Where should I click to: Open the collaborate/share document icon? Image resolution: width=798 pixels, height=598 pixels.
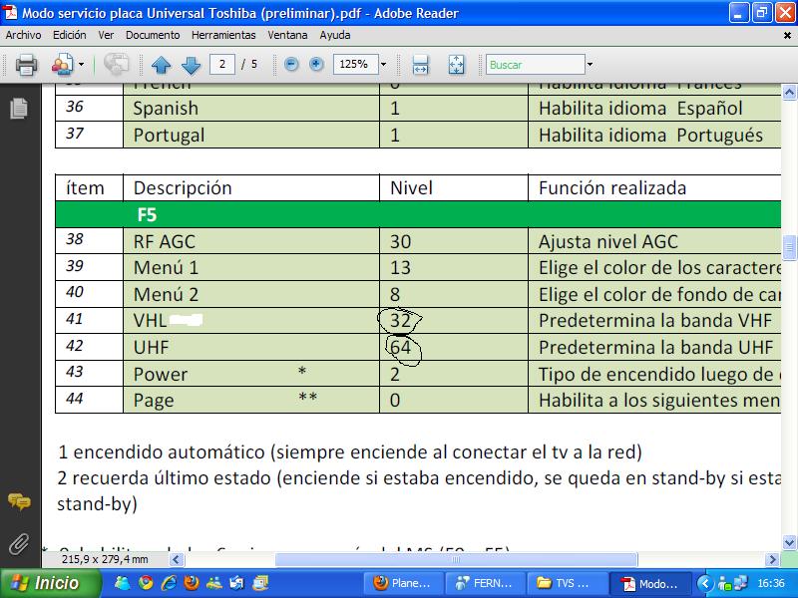[62, 65]
